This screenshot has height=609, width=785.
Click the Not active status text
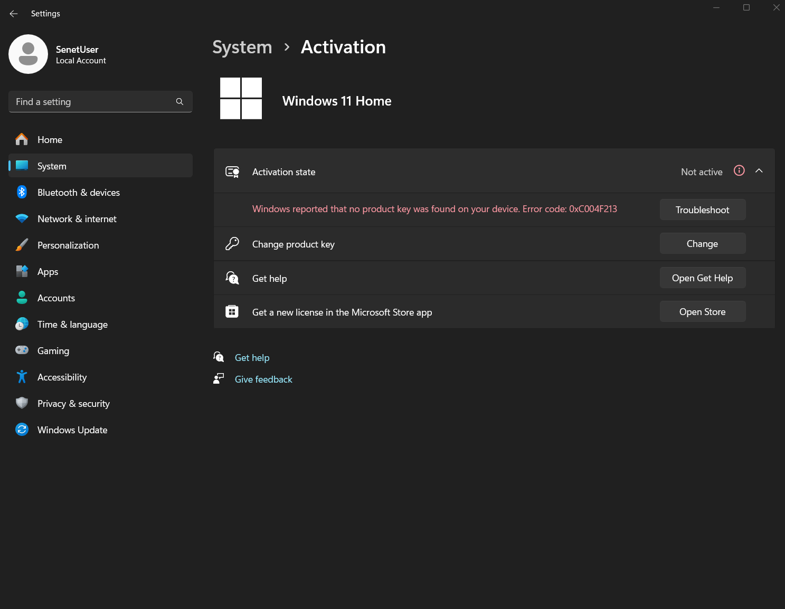(702, 172)
